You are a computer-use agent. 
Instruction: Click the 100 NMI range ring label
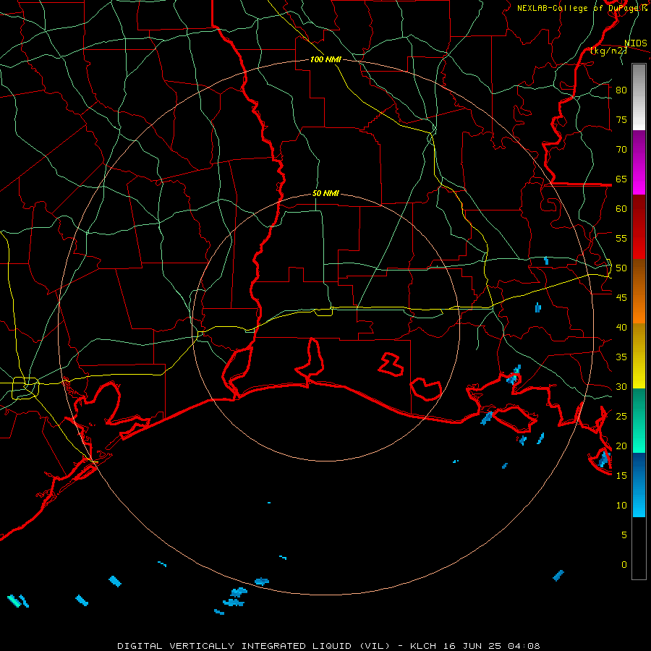pyautogui.click(x=325, y=60)
